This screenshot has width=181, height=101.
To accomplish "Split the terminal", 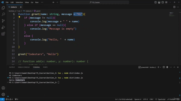I will 164,67.
